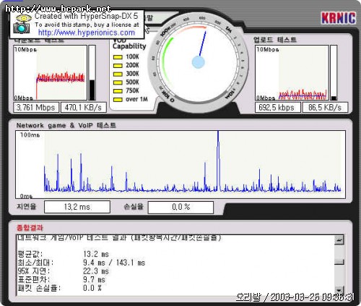Screen dimensions: 361x306
Task: Click the download speed graph
Action: pyautogui.click(x=50, y=72)
